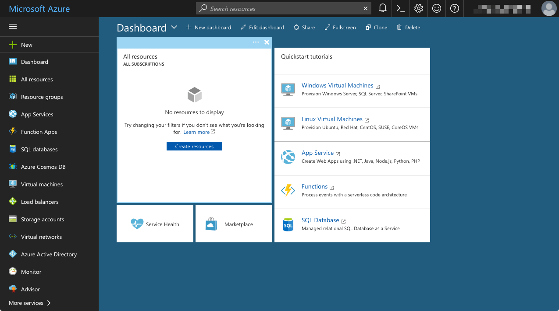Expand More services in the sidebar
This screenshot has height=311, width=559.
[x=29, y=303]
